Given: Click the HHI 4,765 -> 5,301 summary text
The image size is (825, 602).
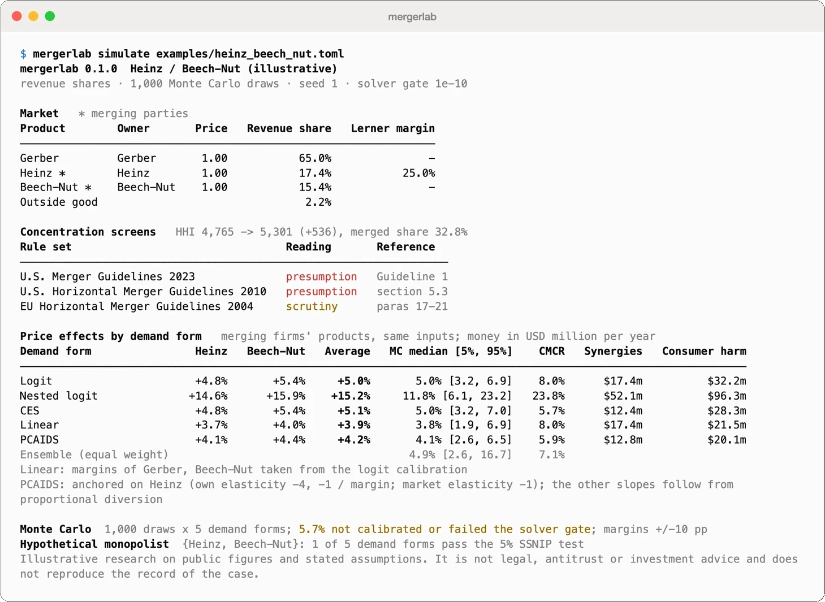Looking at the screenshot, I should [x=321, y=232].
